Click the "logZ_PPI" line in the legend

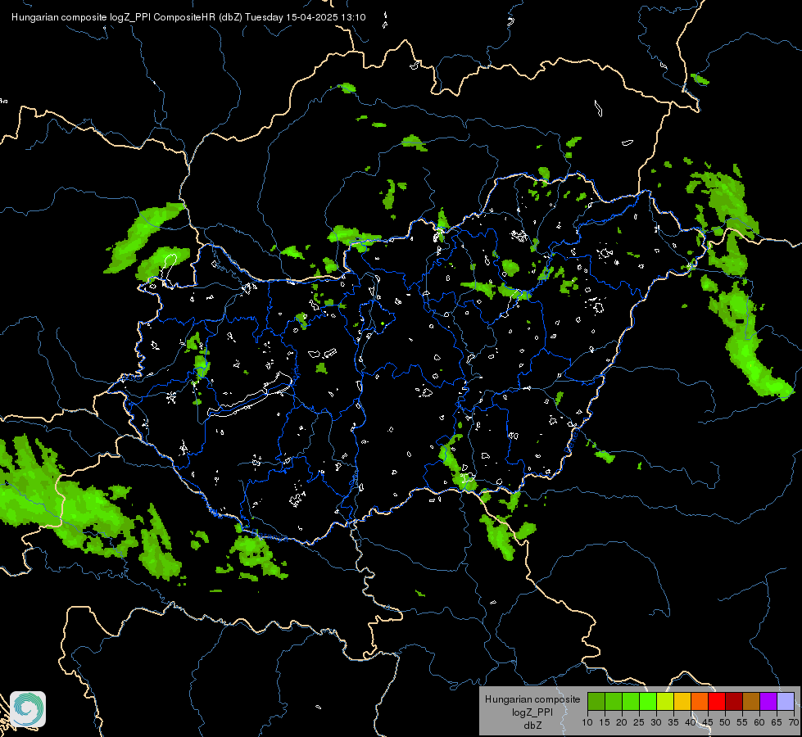point(532,712)
